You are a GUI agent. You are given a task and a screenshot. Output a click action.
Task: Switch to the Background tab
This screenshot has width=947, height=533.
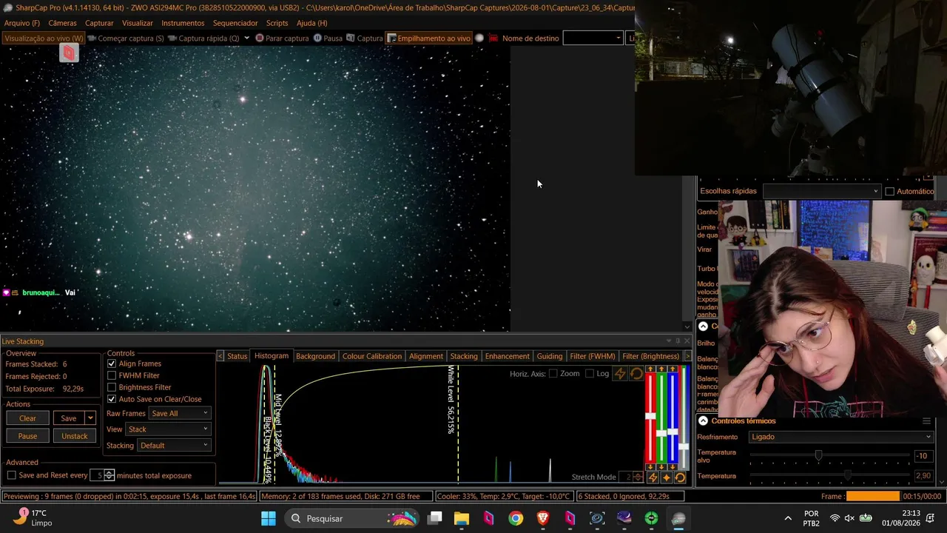coord(315,356)
